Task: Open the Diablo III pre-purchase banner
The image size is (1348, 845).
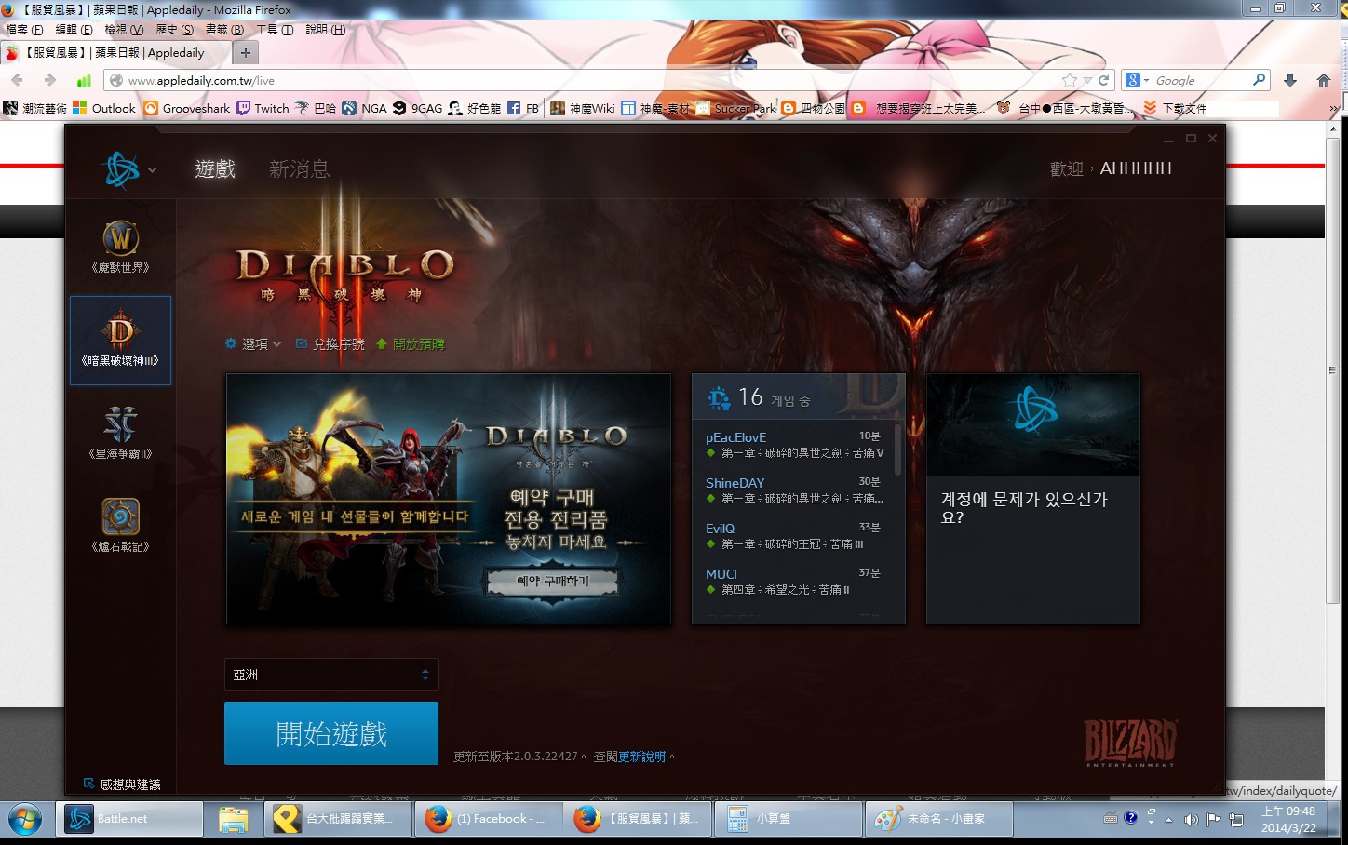Action: (x=449, y=499)
